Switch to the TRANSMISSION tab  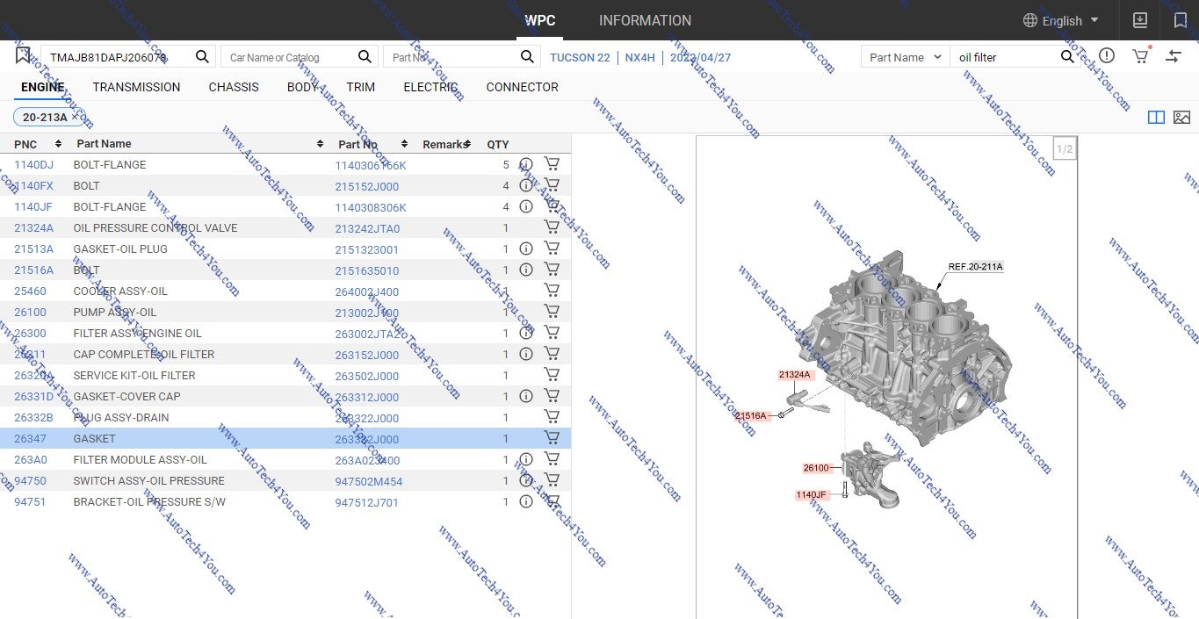click(x=136, y=87)
